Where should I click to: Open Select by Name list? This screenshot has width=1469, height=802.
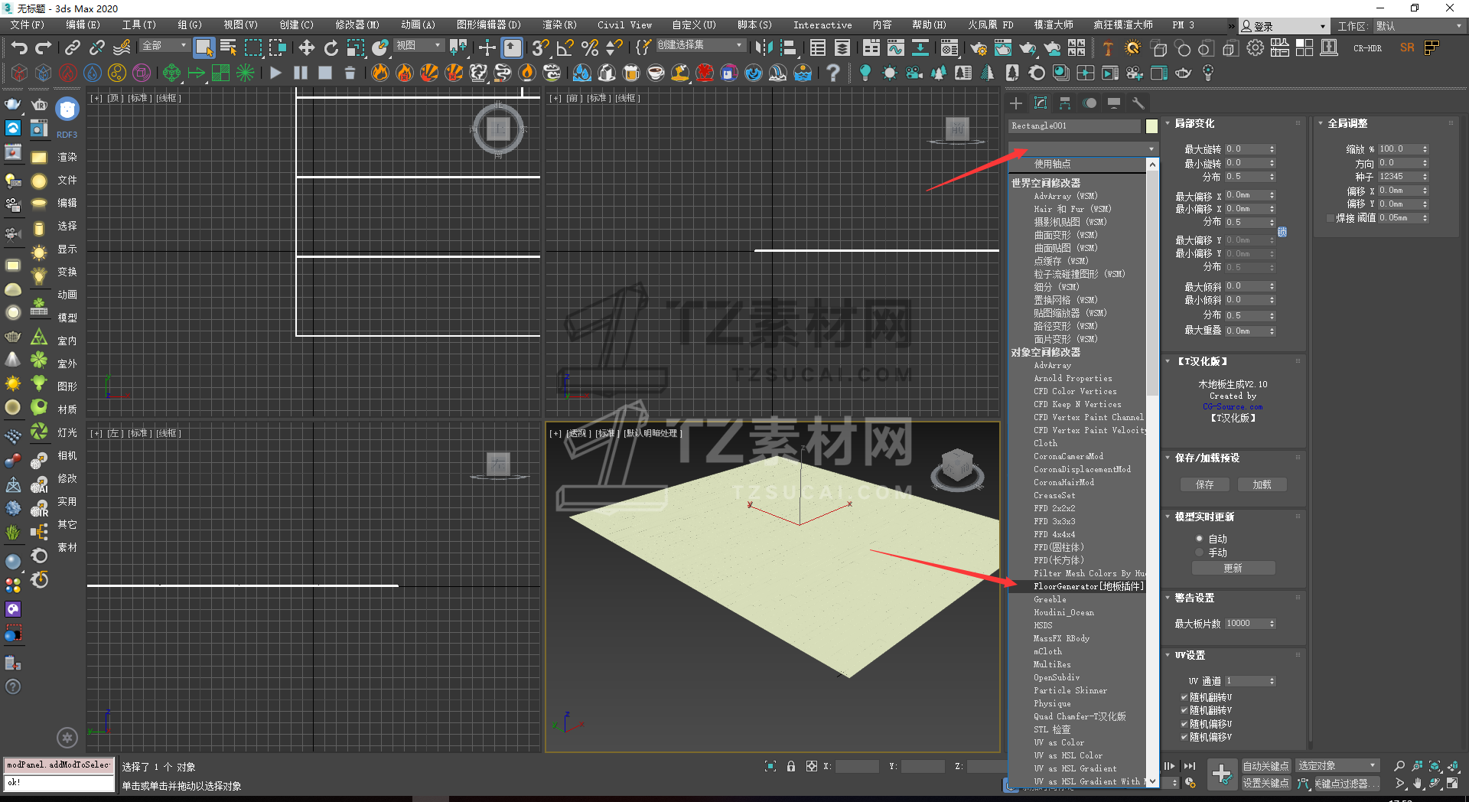[x=228, y=47]
